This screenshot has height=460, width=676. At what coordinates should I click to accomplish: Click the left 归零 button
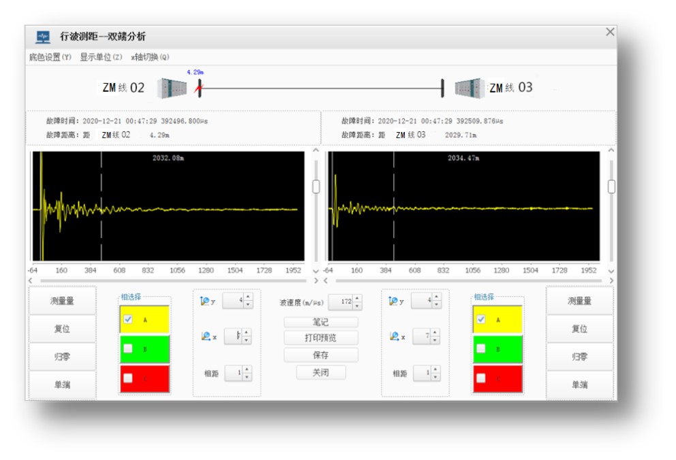(x=62, y=357)
